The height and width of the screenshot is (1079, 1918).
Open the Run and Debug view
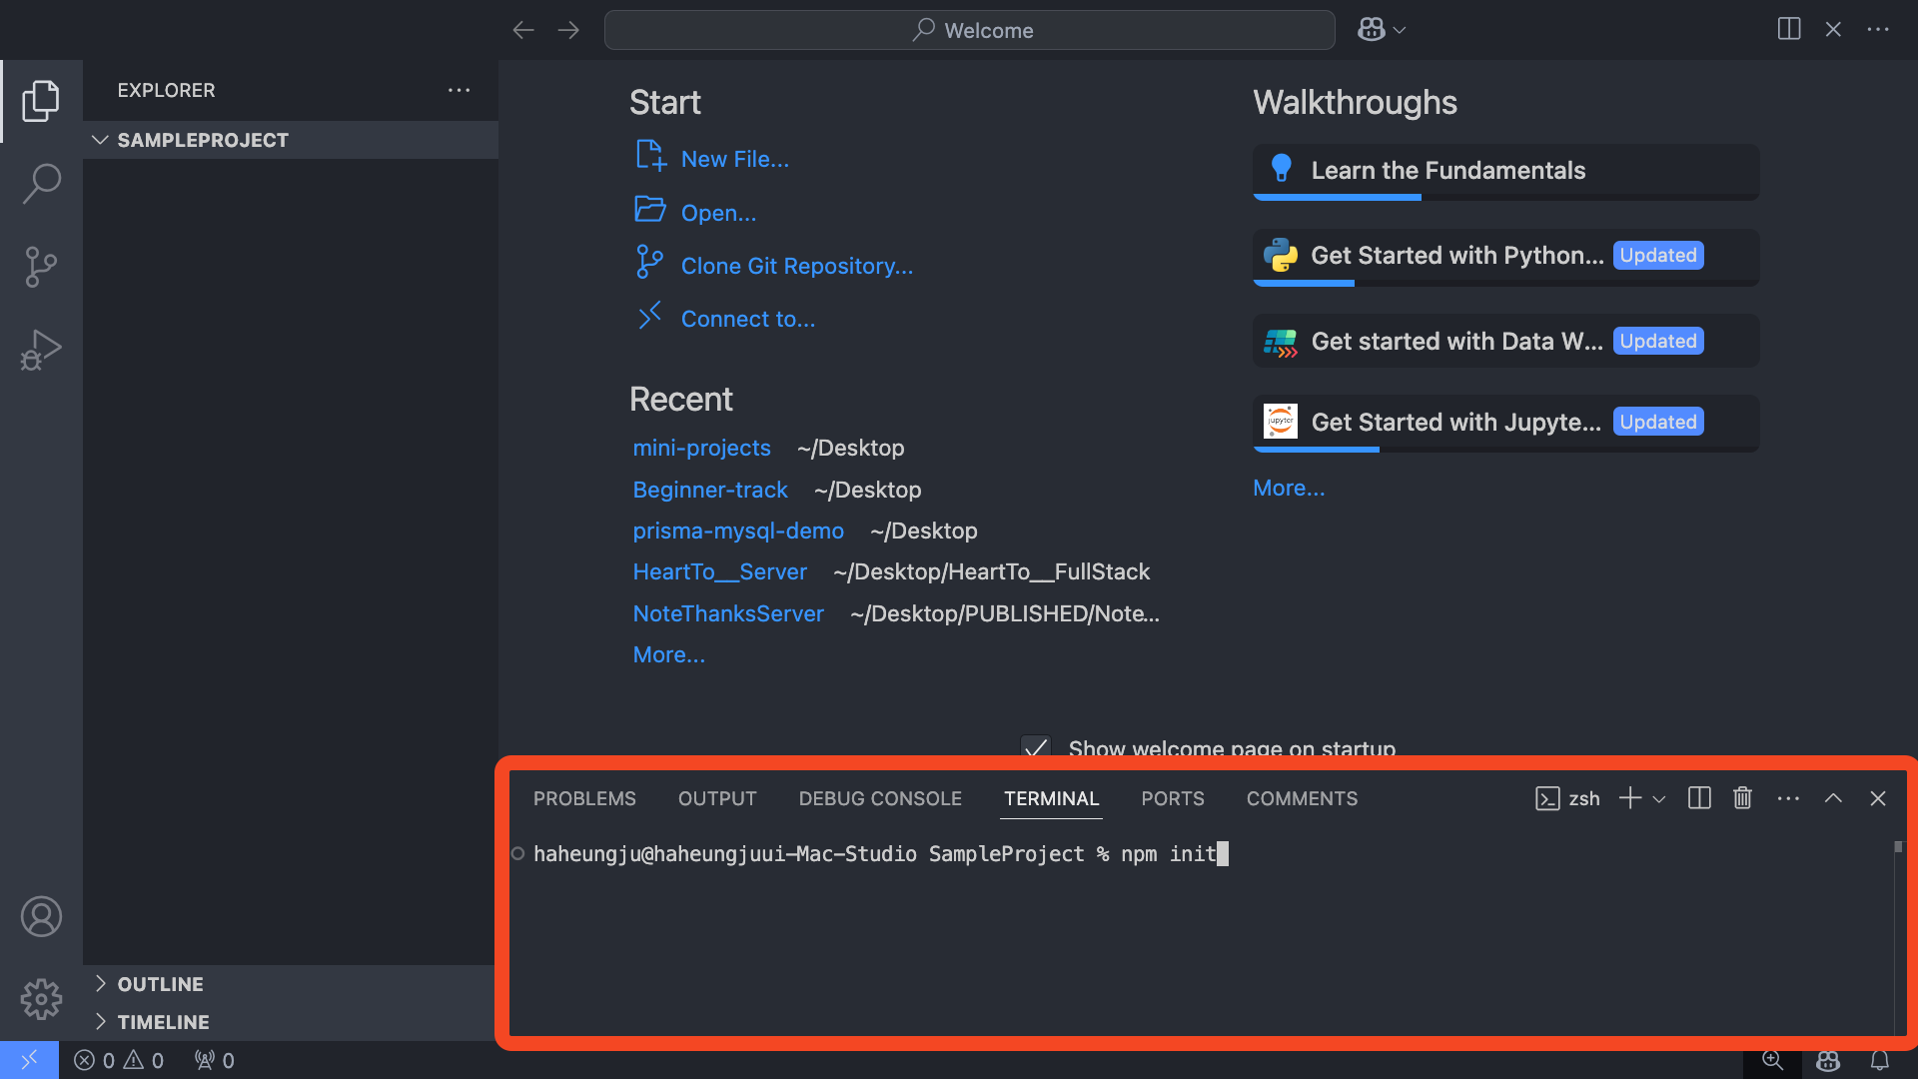click(x=41, y=350)
